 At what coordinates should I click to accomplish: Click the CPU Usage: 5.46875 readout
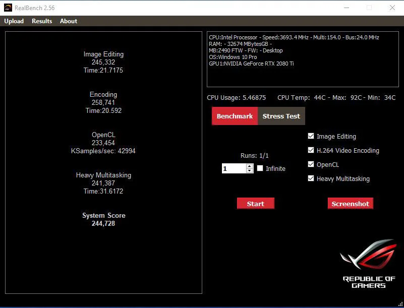pos(236,98)
